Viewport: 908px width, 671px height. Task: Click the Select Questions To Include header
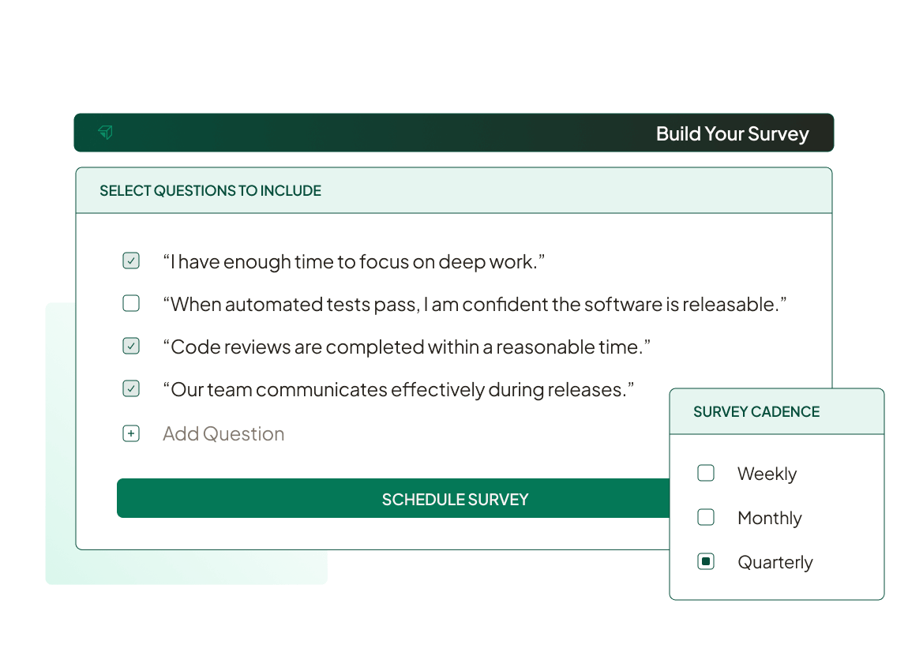210,190
